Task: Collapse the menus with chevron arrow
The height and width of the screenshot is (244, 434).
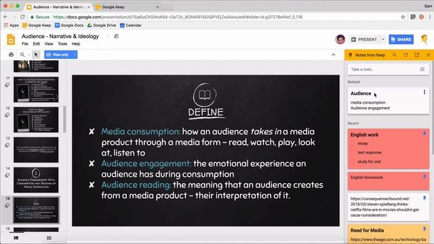Action: [333, 55]
